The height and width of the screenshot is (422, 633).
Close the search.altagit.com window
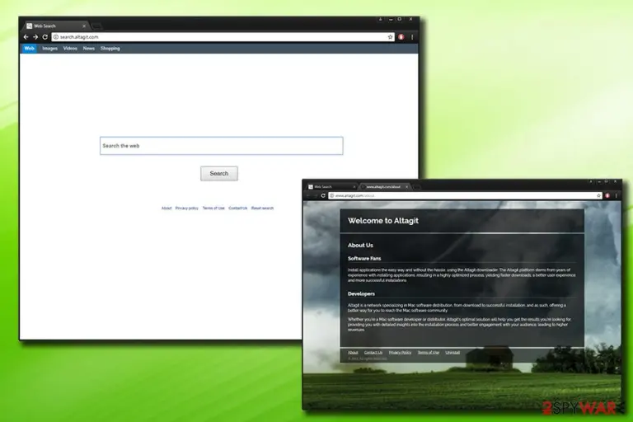[410, 19]
